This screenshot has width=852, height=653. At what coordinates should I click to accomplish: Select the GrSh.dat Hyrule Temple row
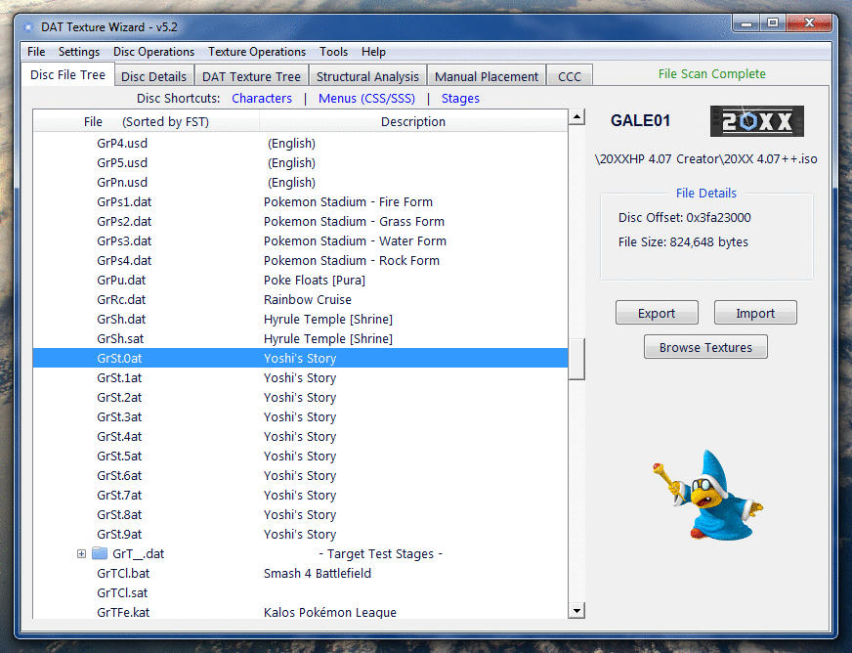click(x=301, y=320)
